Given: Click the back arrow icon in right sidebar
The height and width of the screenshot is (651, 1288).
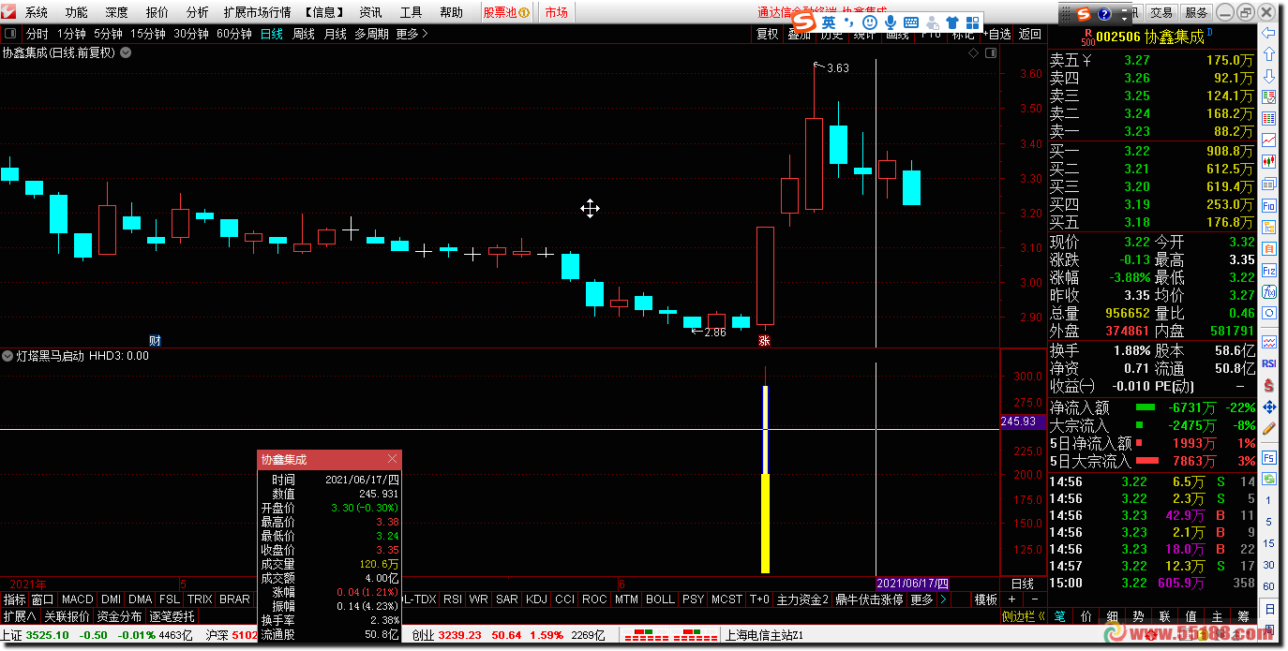Looking at the screenshot, I should pos(1269,33).
